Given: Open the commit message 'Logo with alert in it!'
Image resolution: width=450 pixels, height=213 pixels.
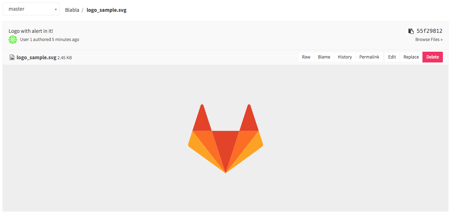Looking at the screenshot, I should click(x=31, y=31).
